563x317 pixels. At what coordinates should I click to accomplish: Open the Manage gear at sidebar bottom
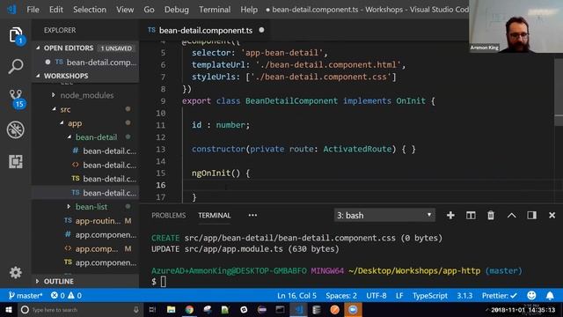click(x=16, y=272)
